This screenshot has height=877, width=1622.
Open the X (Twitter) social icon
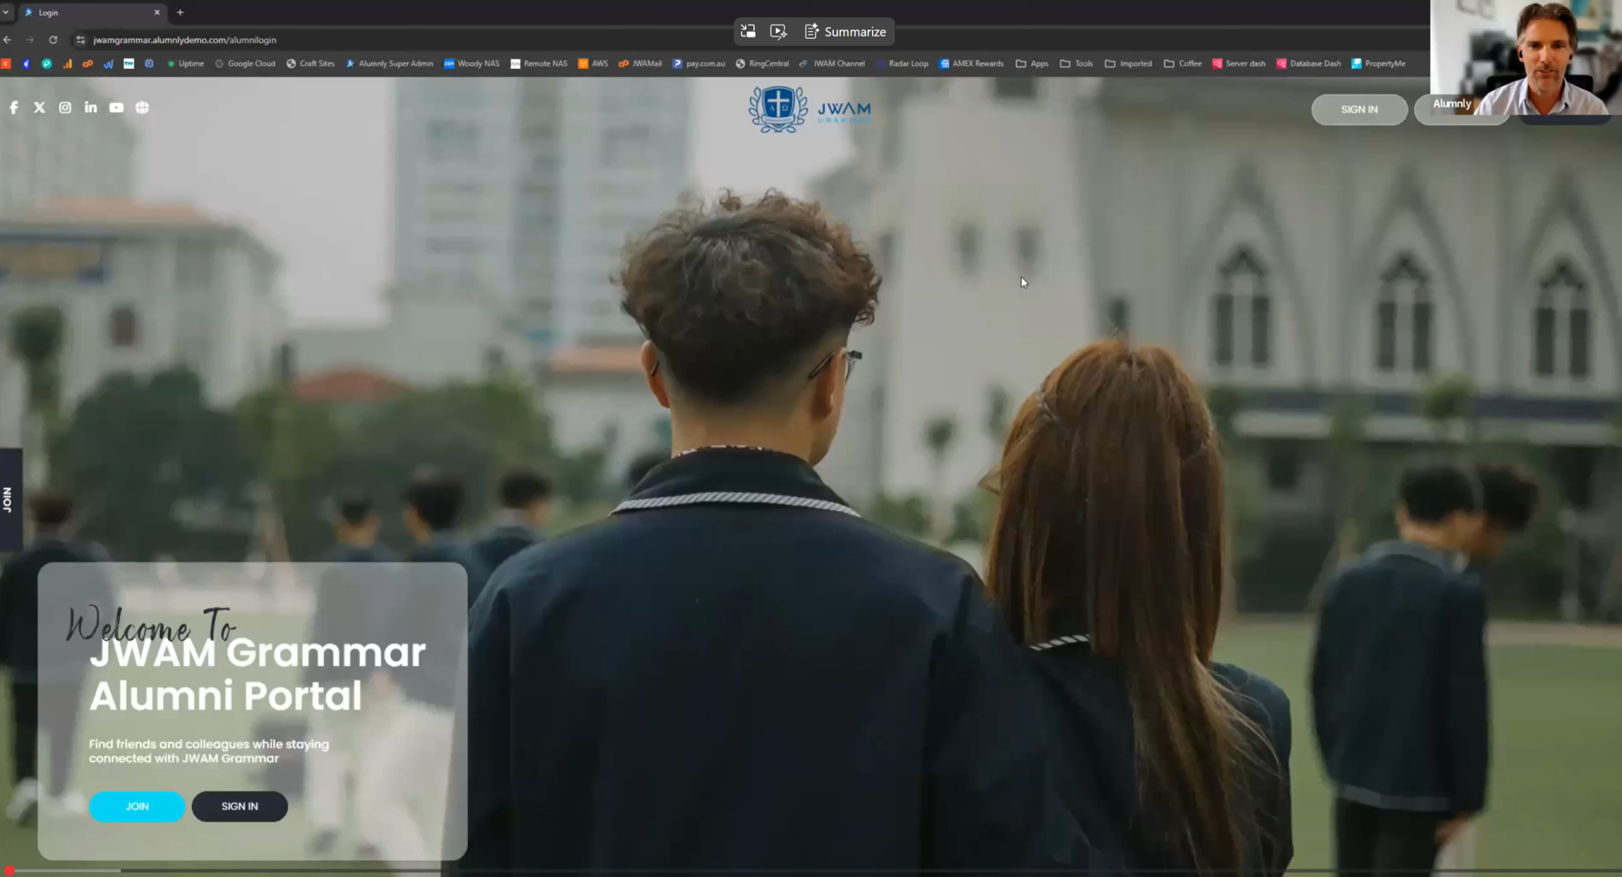[x=40, y=108]
